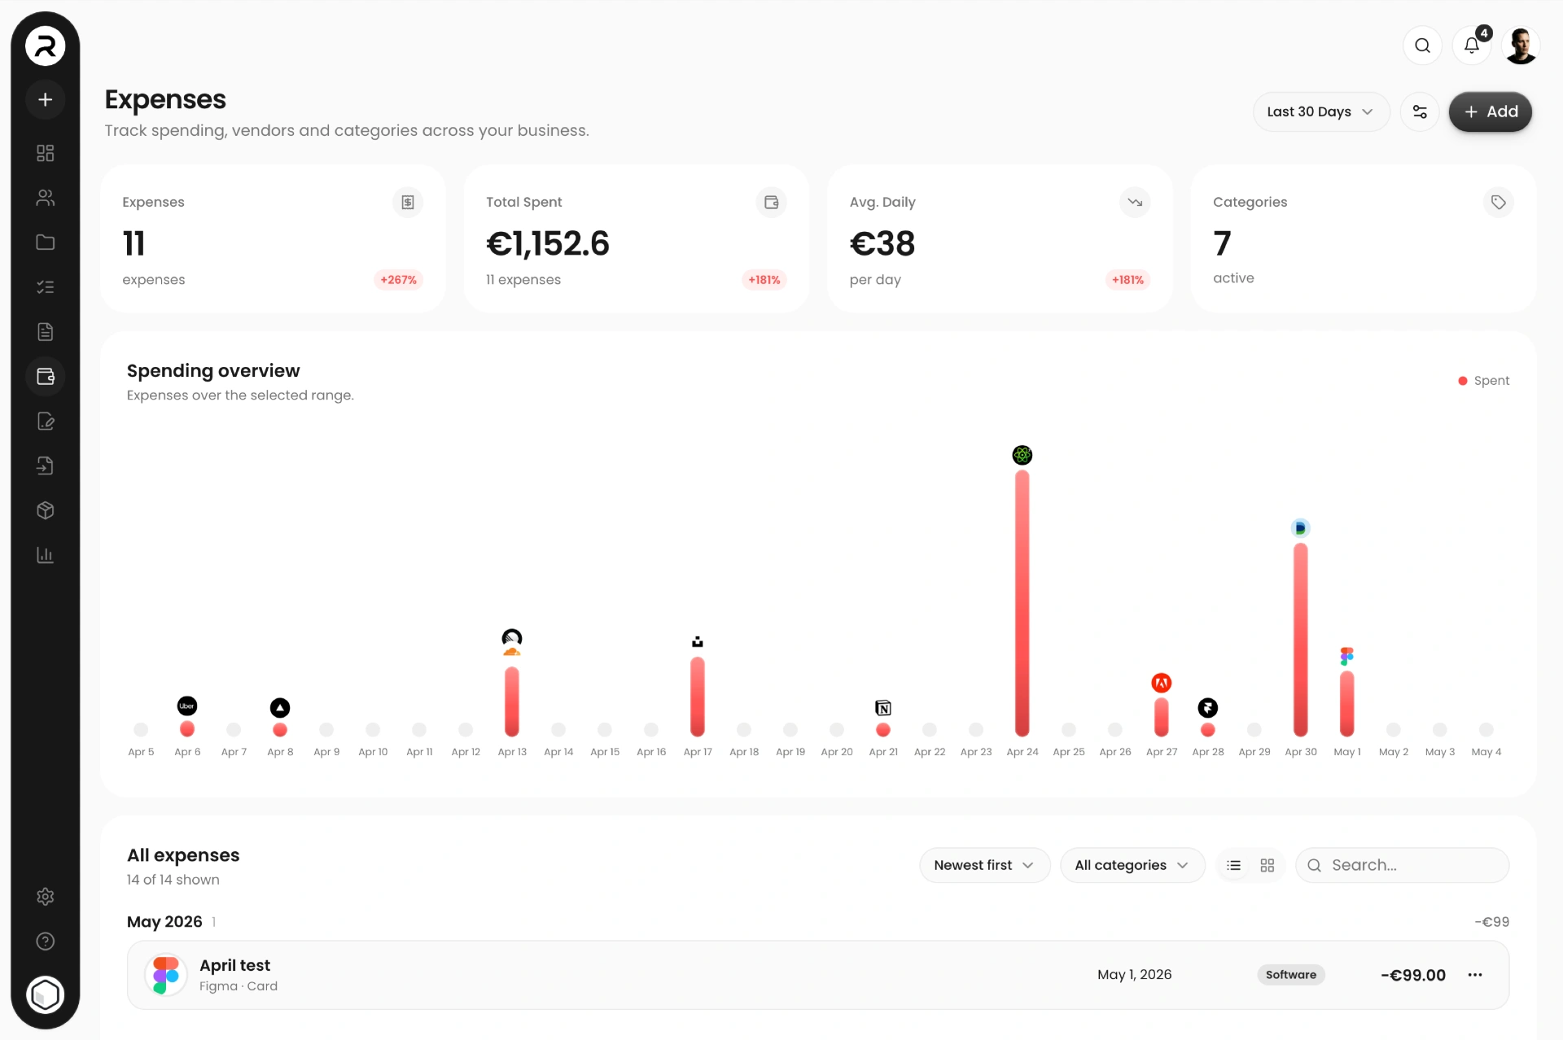Open the April test expense row
The image size is (1563, 1040).
pos(817,975)
